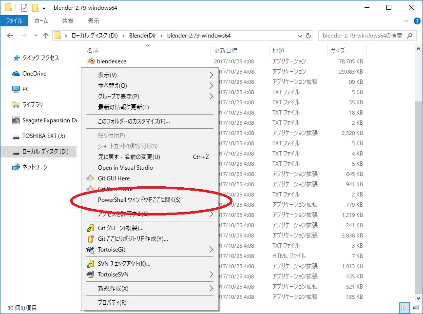Click the PC monitor icon in sidebar

[x=16, y=89]
